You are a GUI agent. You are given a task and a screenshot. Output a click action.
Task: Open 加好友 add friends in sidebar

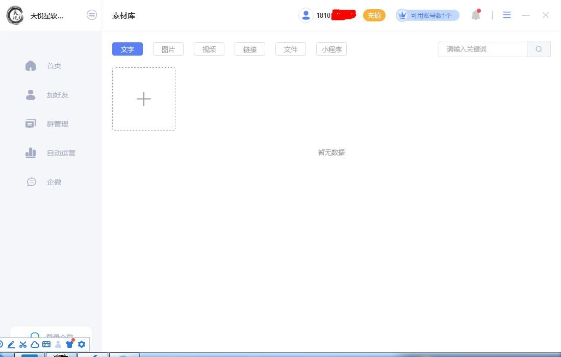point(57,95)
